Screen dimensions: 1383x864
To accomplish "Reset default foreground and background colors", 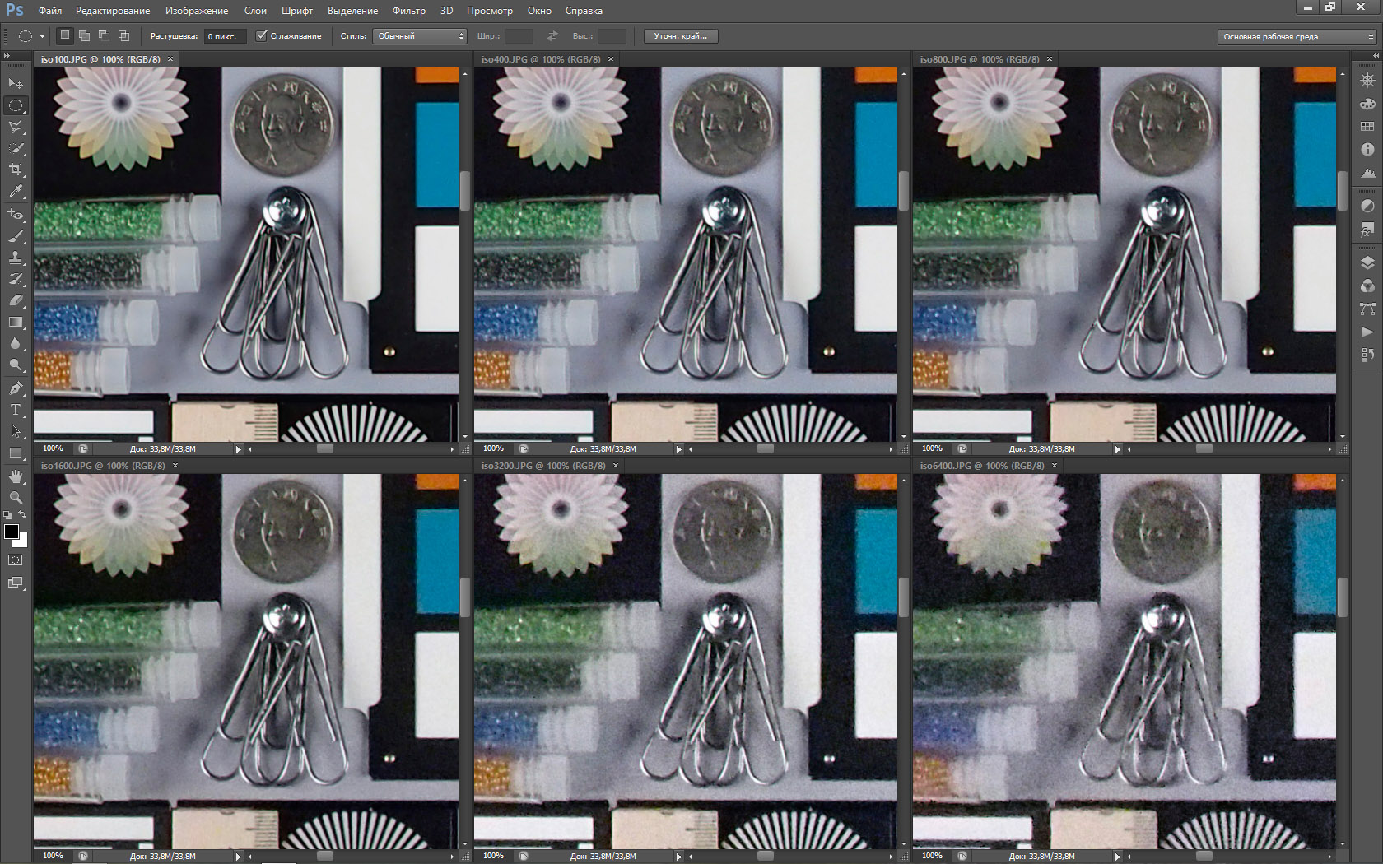I will pyautogui.click(x=7, y=515).
